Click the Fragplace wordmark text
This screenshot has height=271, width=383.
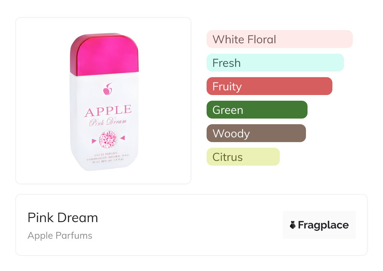click(x=323, y=225)
